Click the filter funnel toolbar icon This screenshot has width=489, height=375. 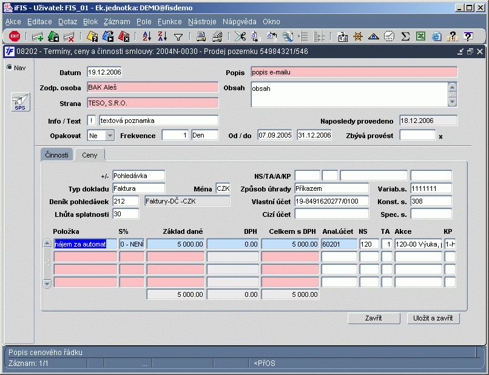coord(178,36)
